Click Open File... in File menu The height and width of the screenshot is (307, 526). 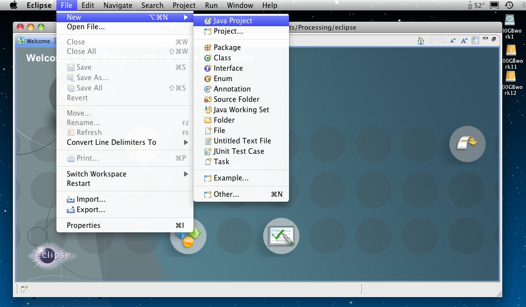125,27
